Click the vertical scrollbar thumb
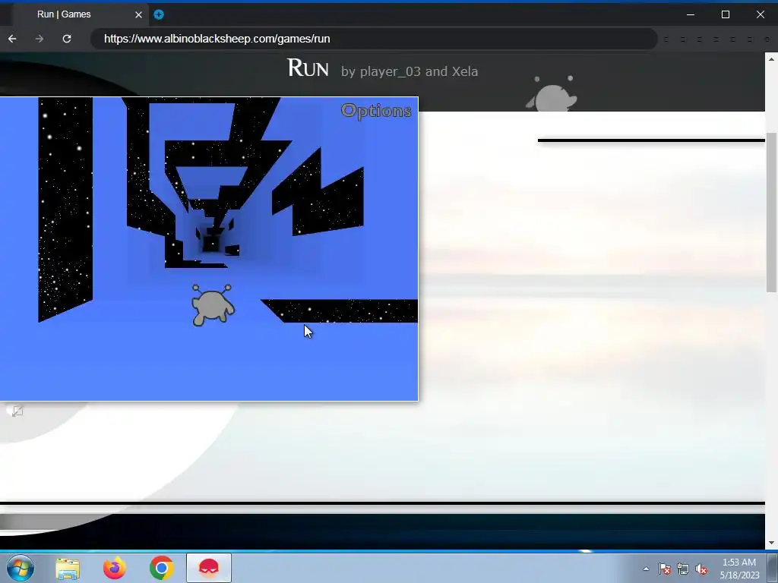 pos(772,213)
